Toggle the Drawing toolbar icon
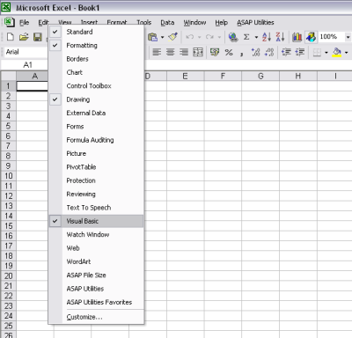Viewport: 352px width, 338px height. point(311,37)
